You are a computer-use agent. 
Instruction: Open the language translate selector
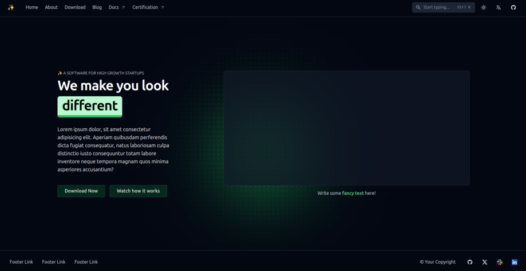pos(499,7)
